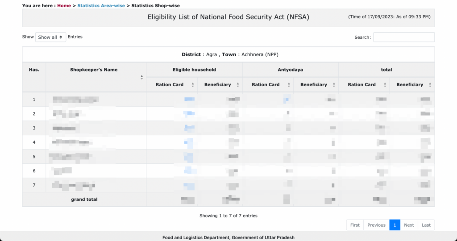Sort by total Beneficiary arrows
Screen dimensions: 457x241
click(430, 85)
